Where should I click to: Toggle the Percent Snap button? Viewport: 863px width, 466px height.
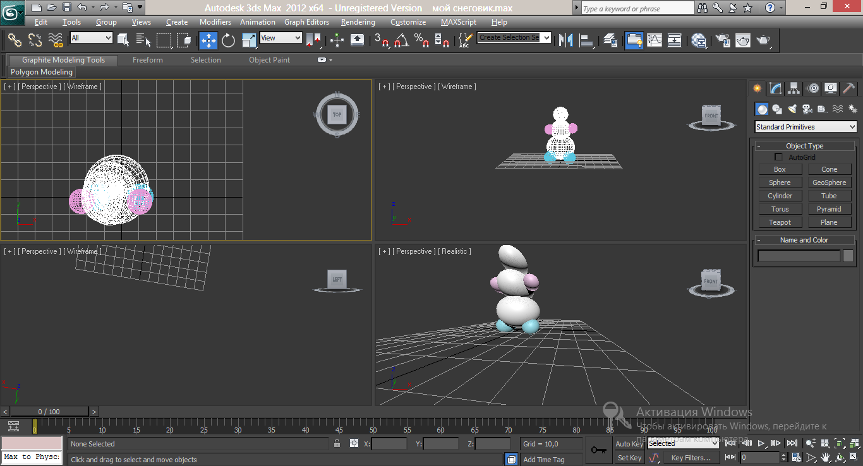[x=422, y=40]
